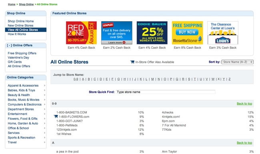Open 4checks store
260x154 pixels.
168,113
